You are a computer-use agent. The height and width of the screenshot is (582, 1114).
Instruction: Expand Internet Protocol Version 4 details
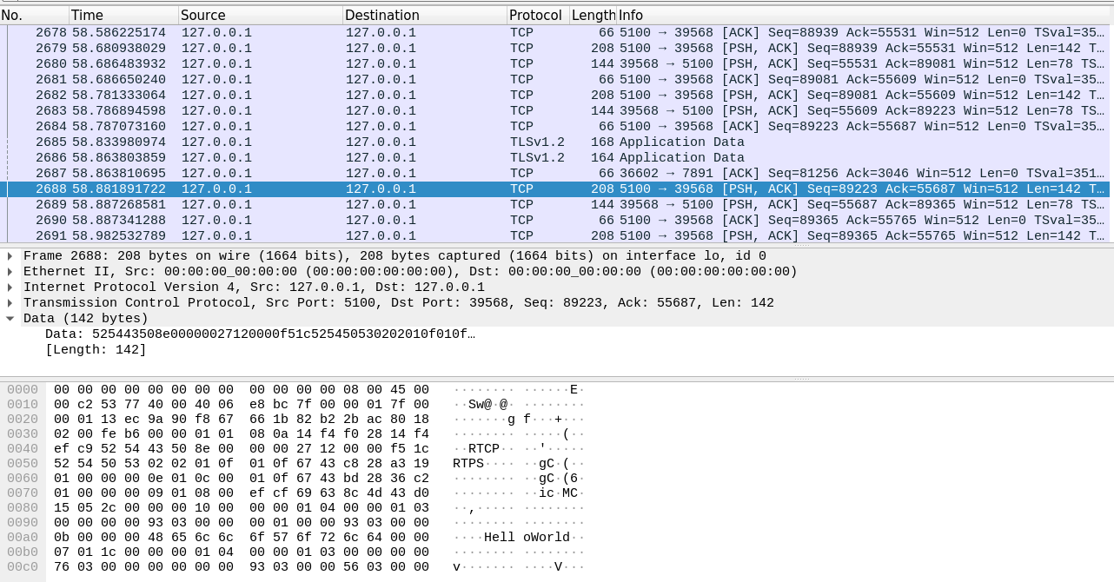click(10, 287)
